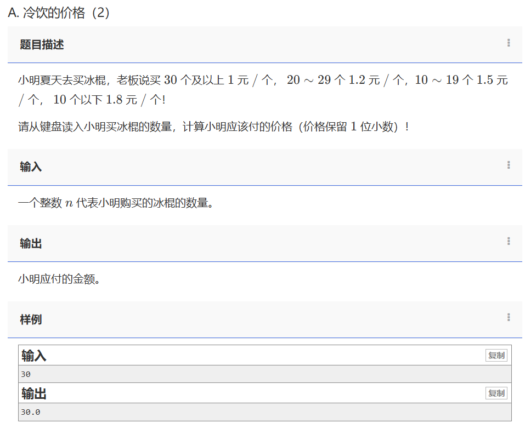Collapse the 输出 section header
525x429 pixels.
point(31,243)
